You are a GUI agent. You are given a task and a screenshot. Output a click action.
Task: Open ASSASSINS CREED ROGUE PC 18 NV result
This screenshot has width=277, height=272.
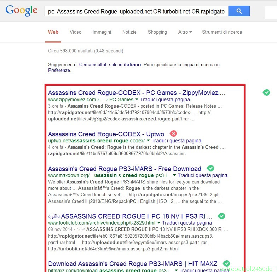coord(130,216)
